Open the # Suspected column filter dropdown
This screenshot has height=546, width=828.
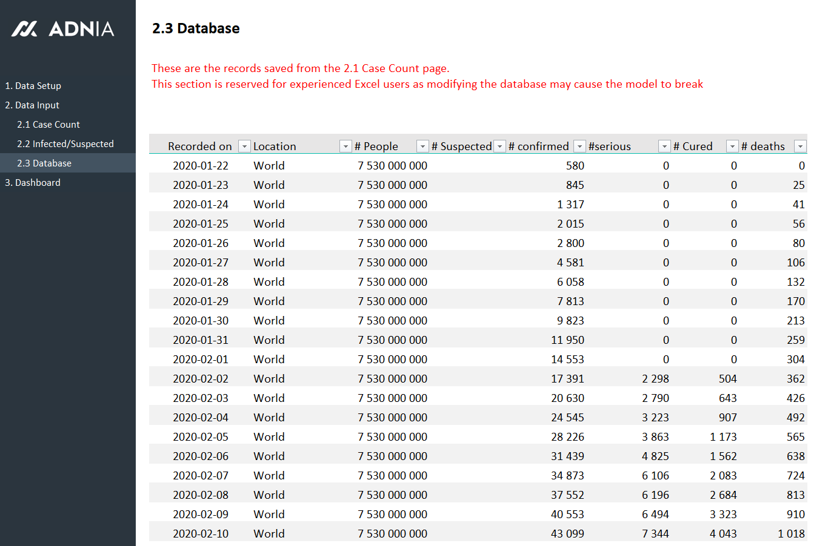pos(499,146)
